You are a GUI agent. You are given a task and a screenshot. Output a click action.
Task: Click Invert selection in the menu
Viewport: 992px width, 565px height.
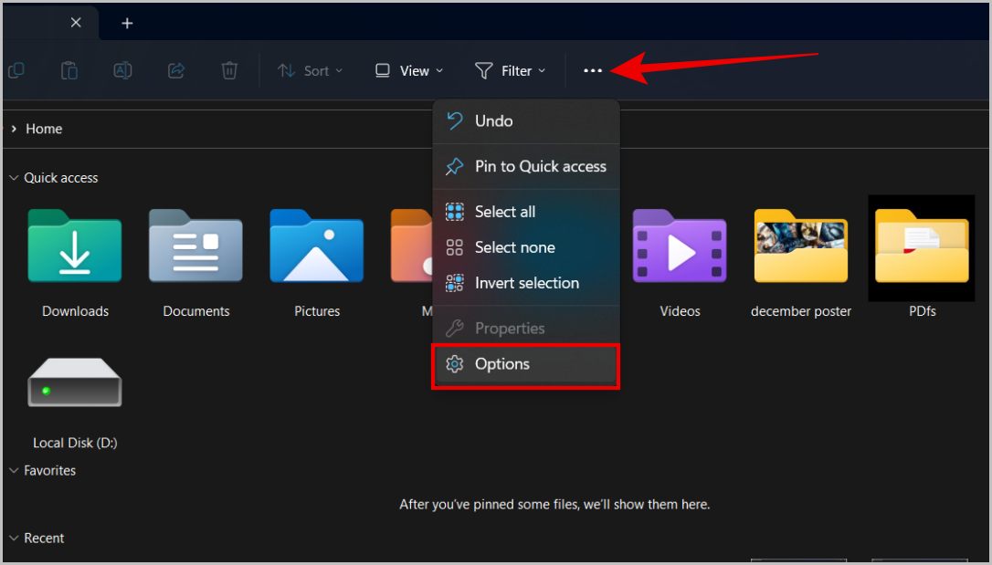[x=526, y=283]
